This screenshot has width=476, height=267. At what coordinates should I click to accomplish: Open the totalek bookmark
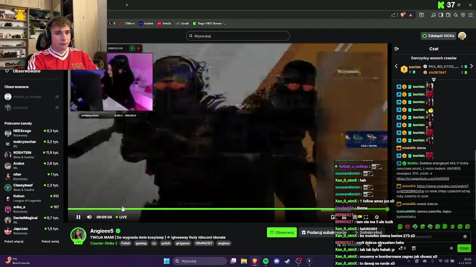click(146, 23)
